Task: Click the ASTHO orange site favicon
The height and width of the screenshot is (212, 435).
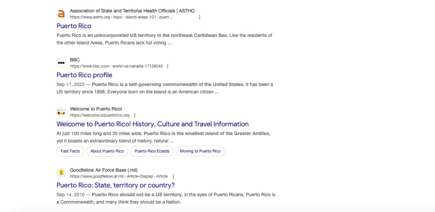Action: point(61,14)
